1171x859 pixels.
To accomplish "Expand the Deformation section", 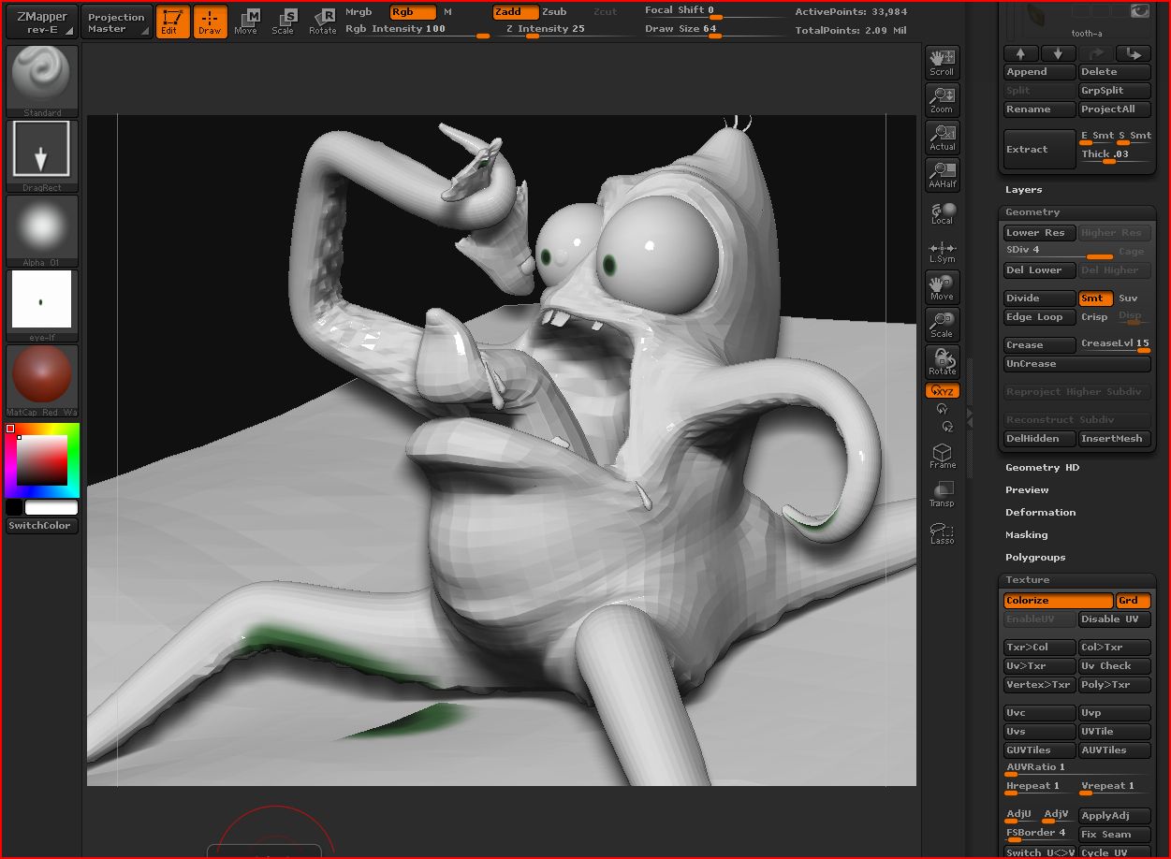I will [1040, 513].
